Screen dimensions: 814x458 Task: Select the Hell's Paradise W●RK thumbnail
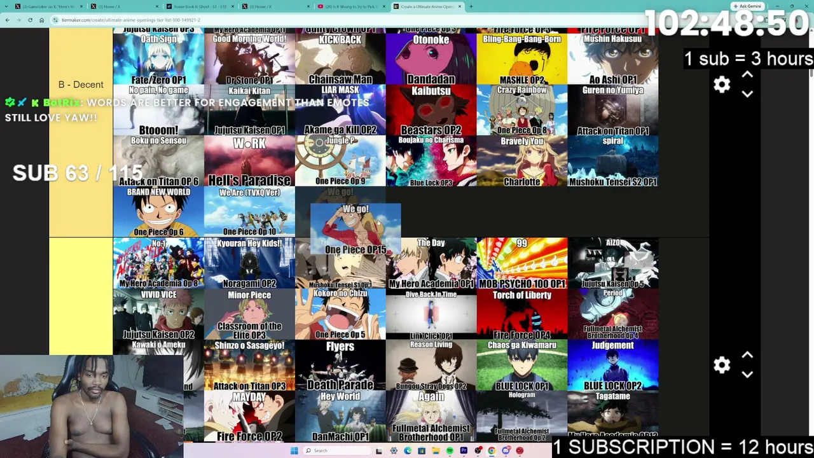coord(249,161)
